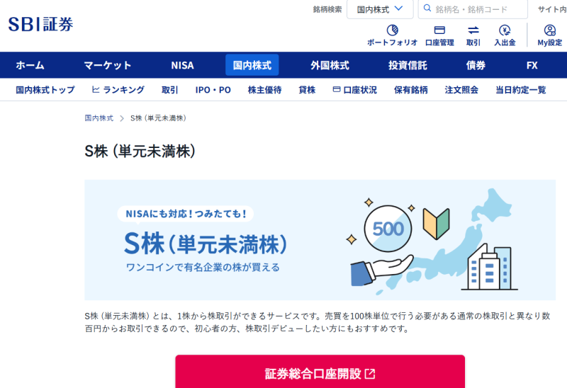567x388 pixels.
Task: Open 取引 submenu link
Action: click(169, 90)
